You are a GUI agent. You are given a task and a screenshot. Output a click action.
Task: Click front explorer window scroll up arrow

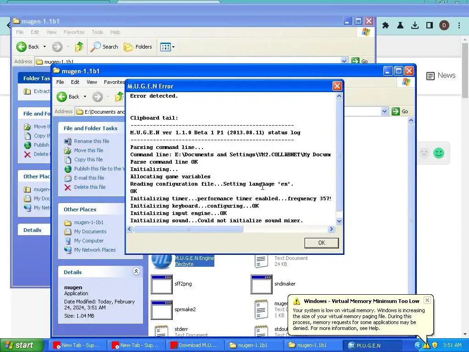coord(411,121)
